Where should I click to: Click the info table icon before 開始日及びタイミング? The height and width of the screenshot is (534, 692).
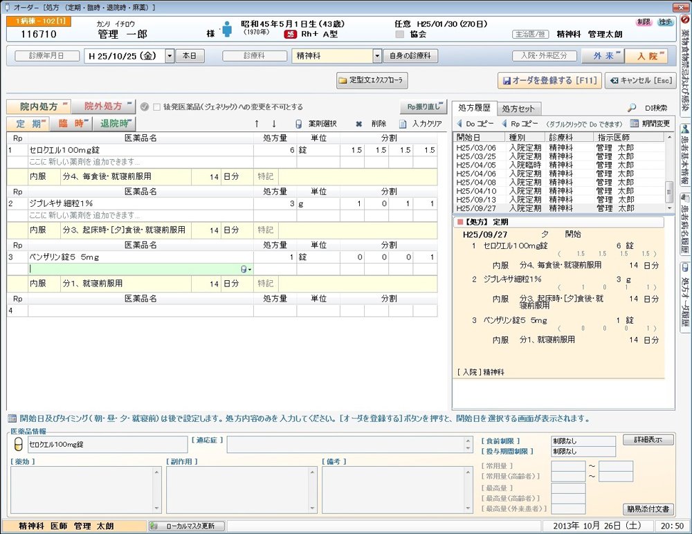pyautogui.click(x=12, y=418)
